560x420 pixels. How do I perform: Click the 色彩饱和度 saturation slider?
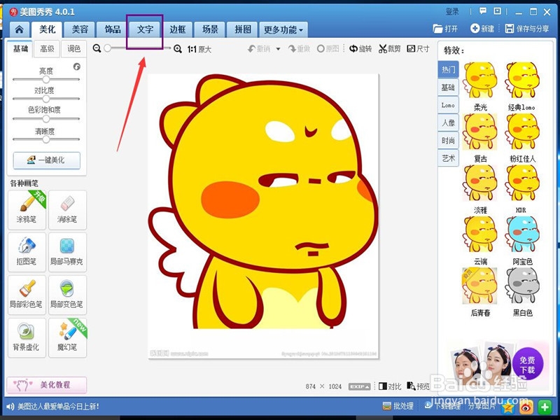(46, 118)
